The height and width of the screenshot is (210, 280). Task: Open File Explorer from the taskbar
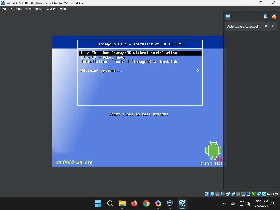pos(122,203)
